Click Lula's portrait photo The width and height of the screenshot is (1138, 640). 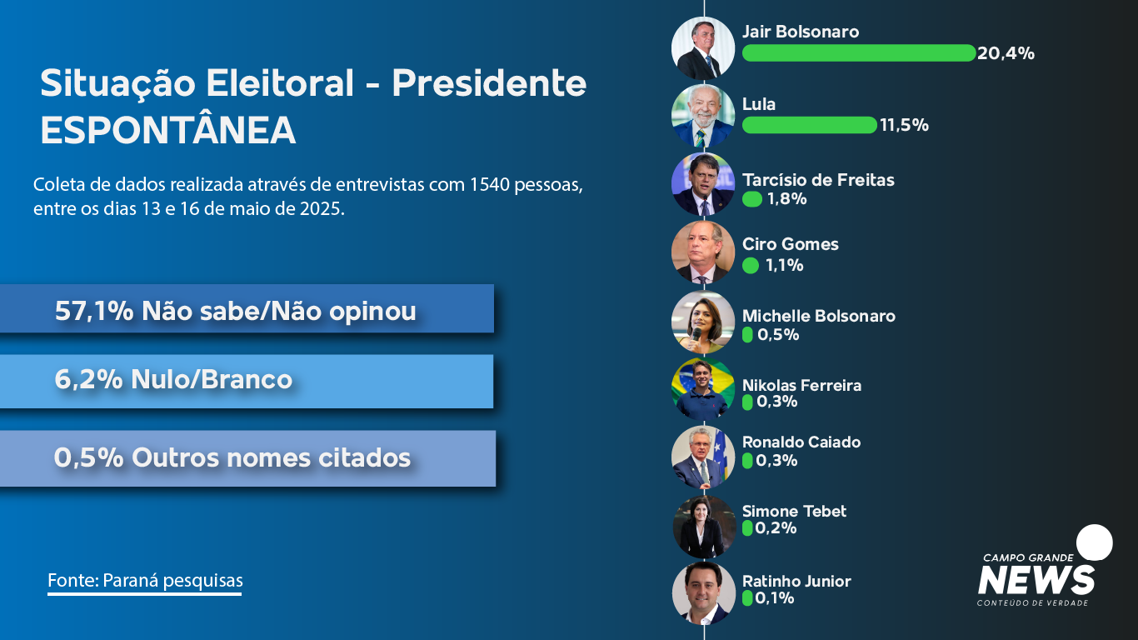click(703, 117)
